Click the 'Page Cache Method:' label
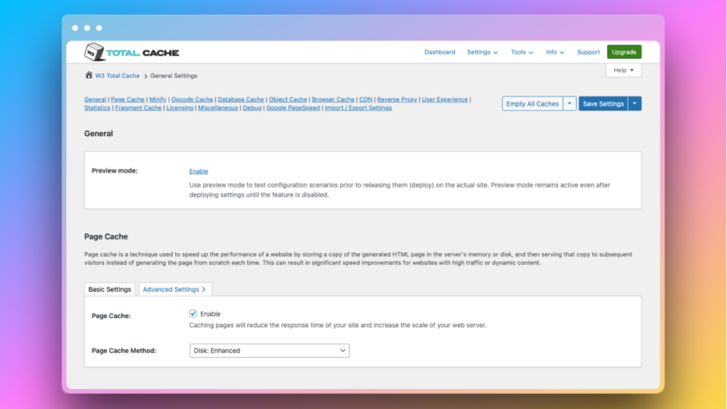The height and width of the screenshot is (409, 727). pos(124,351)
